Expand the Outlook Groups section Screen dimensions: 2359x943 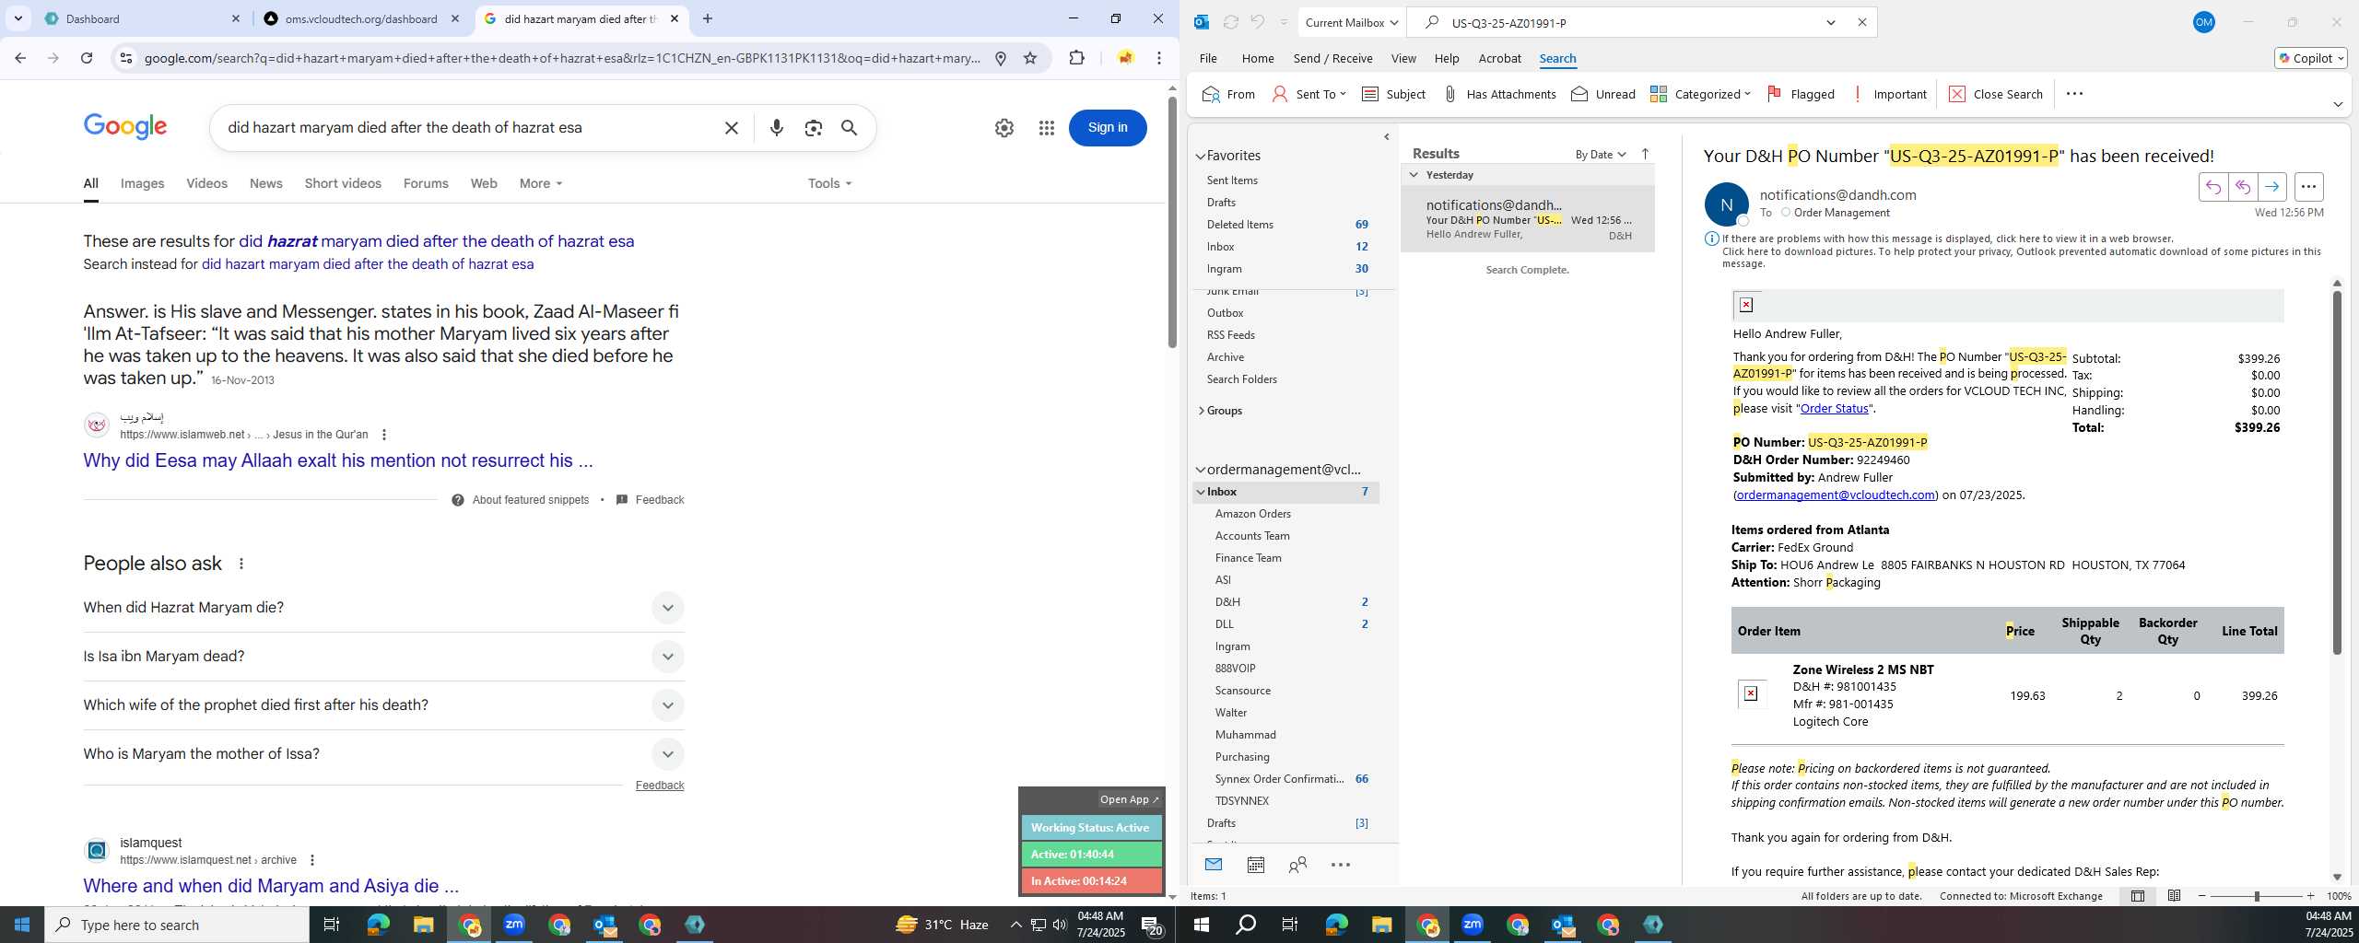(x=1201, y=411)
